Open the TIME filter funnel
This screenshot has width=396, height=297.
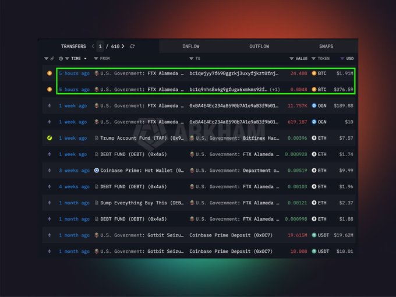coord(67,59)
